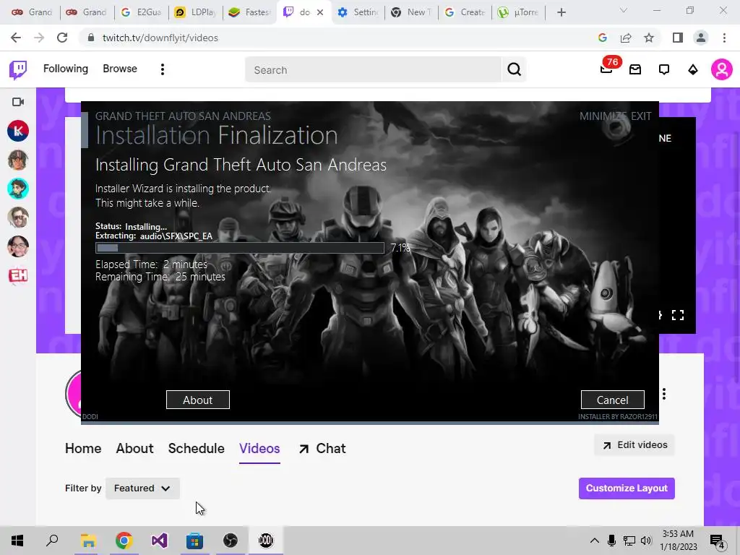The height and width of the screenshot is (555, 740).
Task: Open the Schedule channel tab
Action: pos(197,448)
